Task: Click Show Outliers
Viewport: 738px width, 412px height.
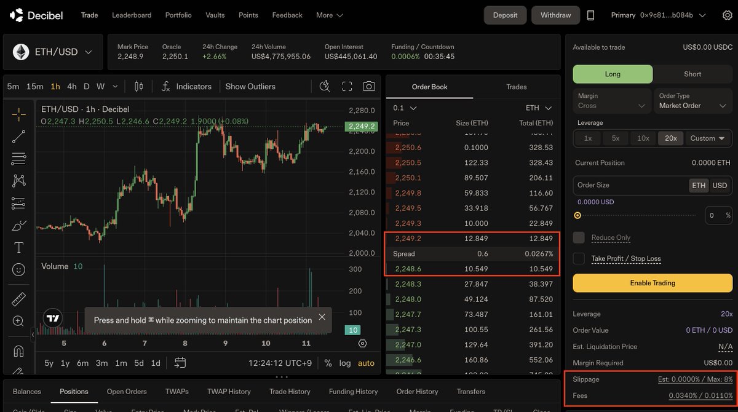Action: (250, 87)
